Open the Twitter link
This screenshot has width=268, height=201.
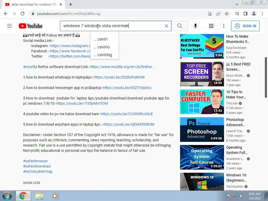[x=70, y=56]
